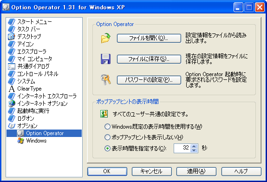Image resolution: width=267 pixels, height=182 pixels.
Task: Click the book icon beside 起動時に実行
Action: (12, 111)
